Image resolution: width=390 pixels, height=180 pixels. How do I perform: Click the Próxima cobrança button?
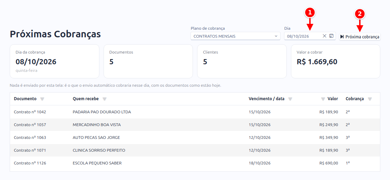(x=360, y=37)
